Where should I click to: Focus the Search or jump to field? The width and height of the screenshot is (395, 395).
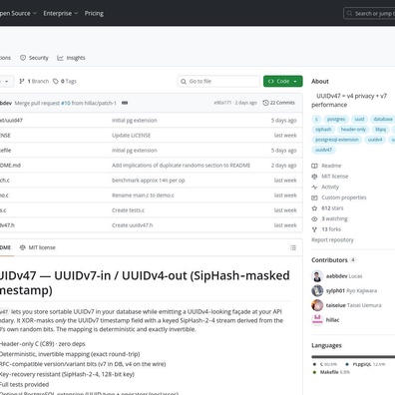pyautogui.click(x=369, y=14)
